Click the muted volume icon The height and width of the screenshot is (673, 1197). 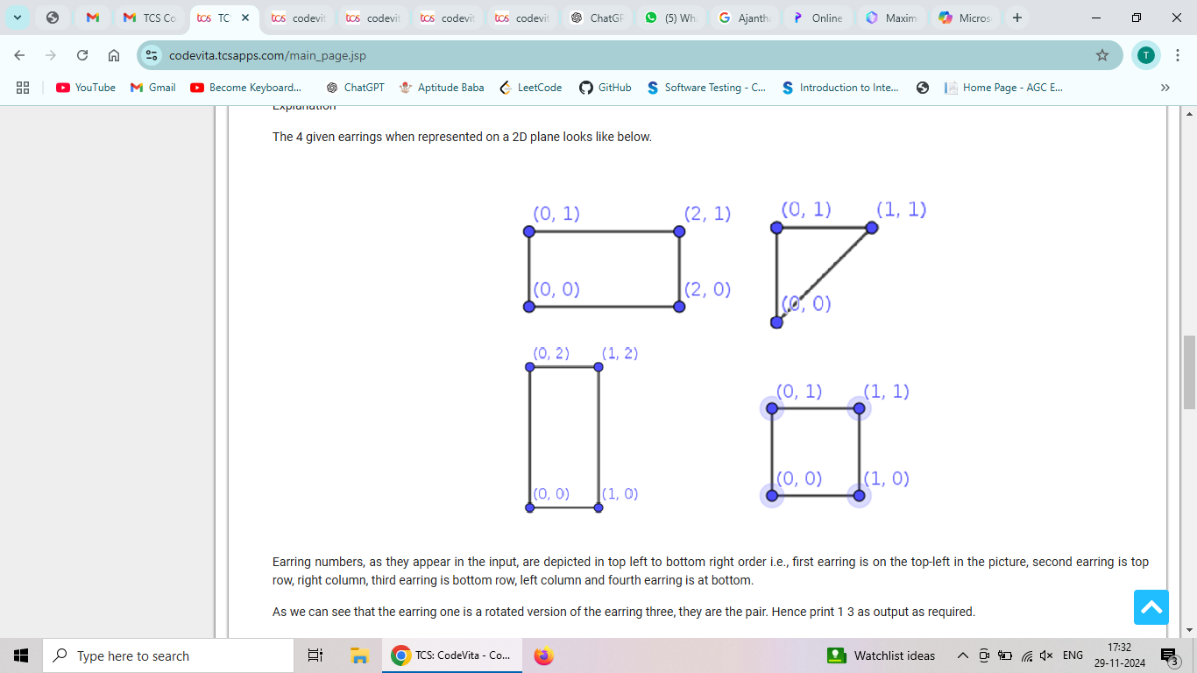pos(1046,655)
